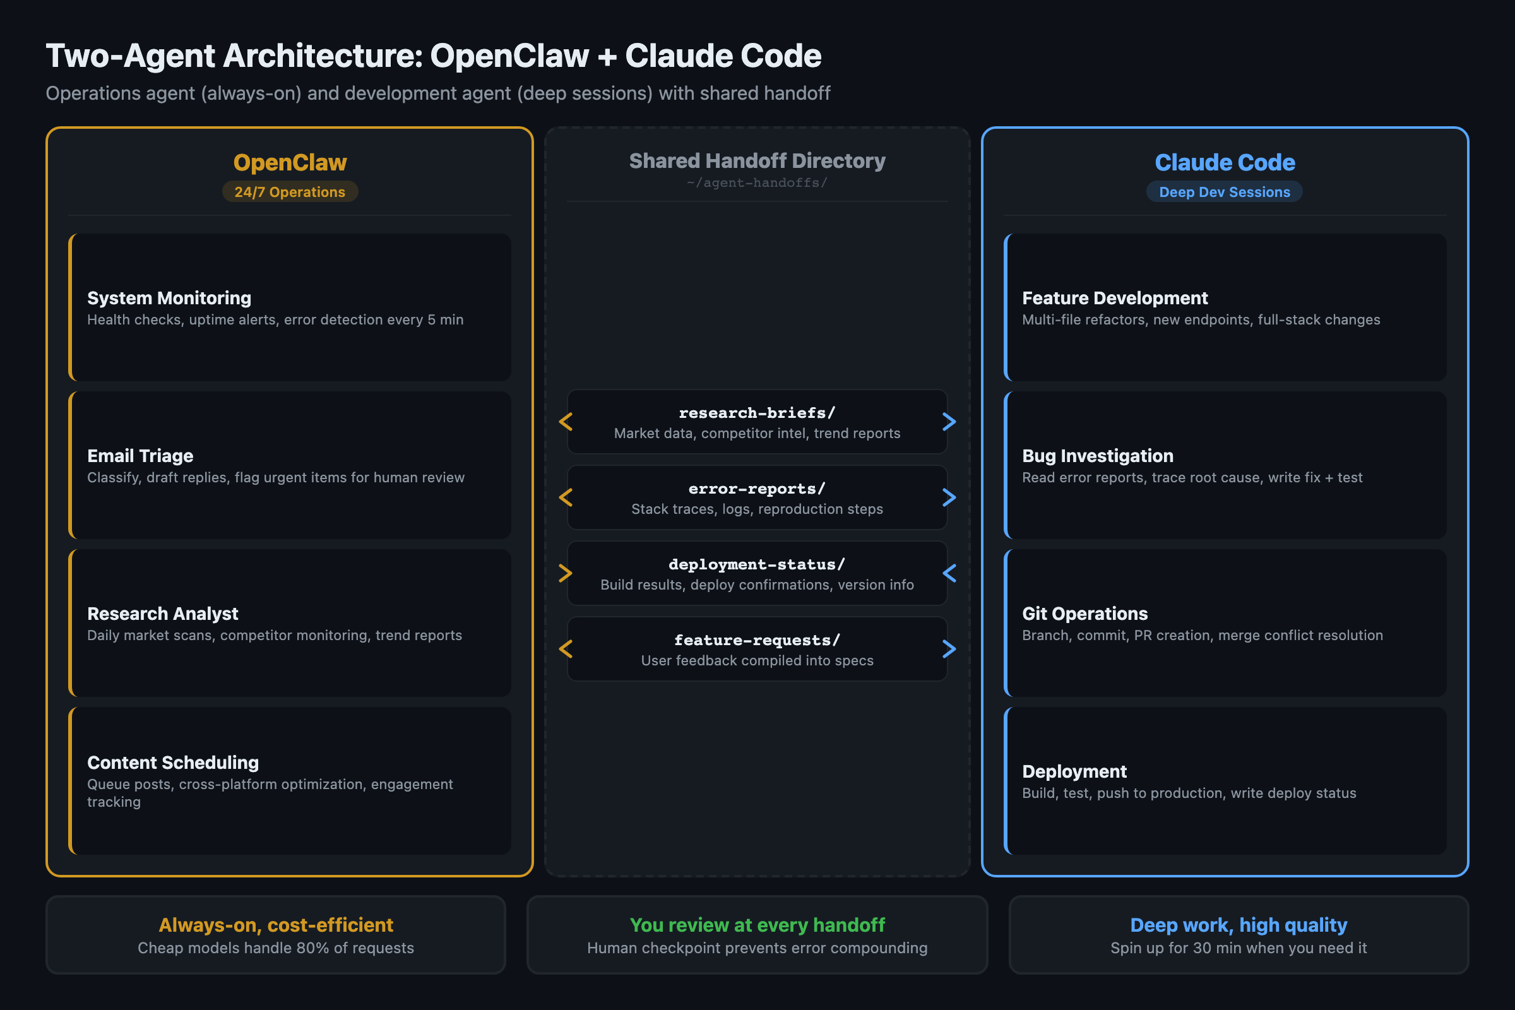This screenshot has width=1515, height=1010.
Task: Open the Email Triage card
Action: point(290,465)
